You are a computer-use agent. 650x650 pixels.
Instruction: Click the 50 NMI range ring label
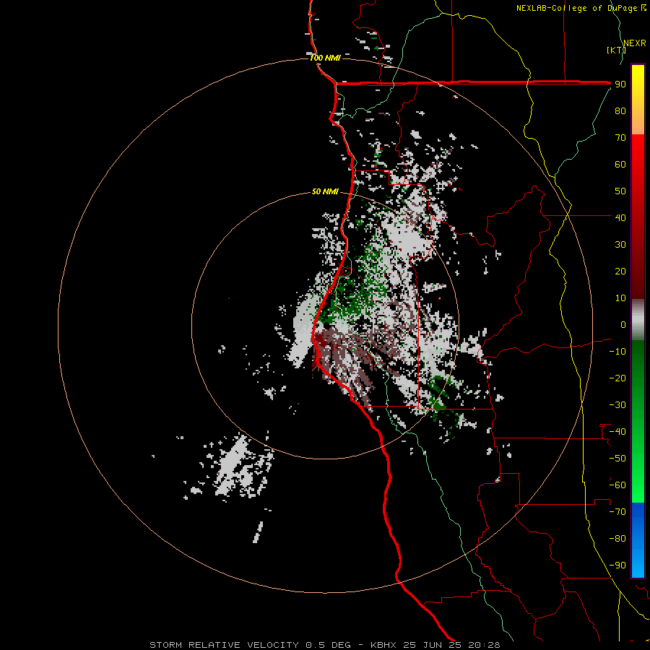(325, 191)
